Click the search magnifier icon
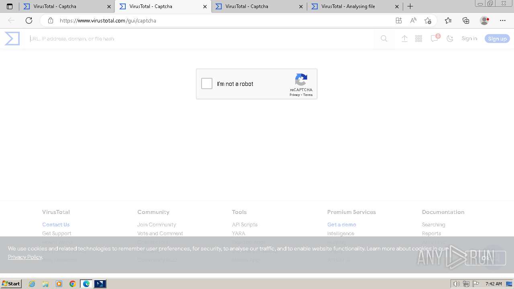This screenshot has height=289, width=514. [384, 39]
